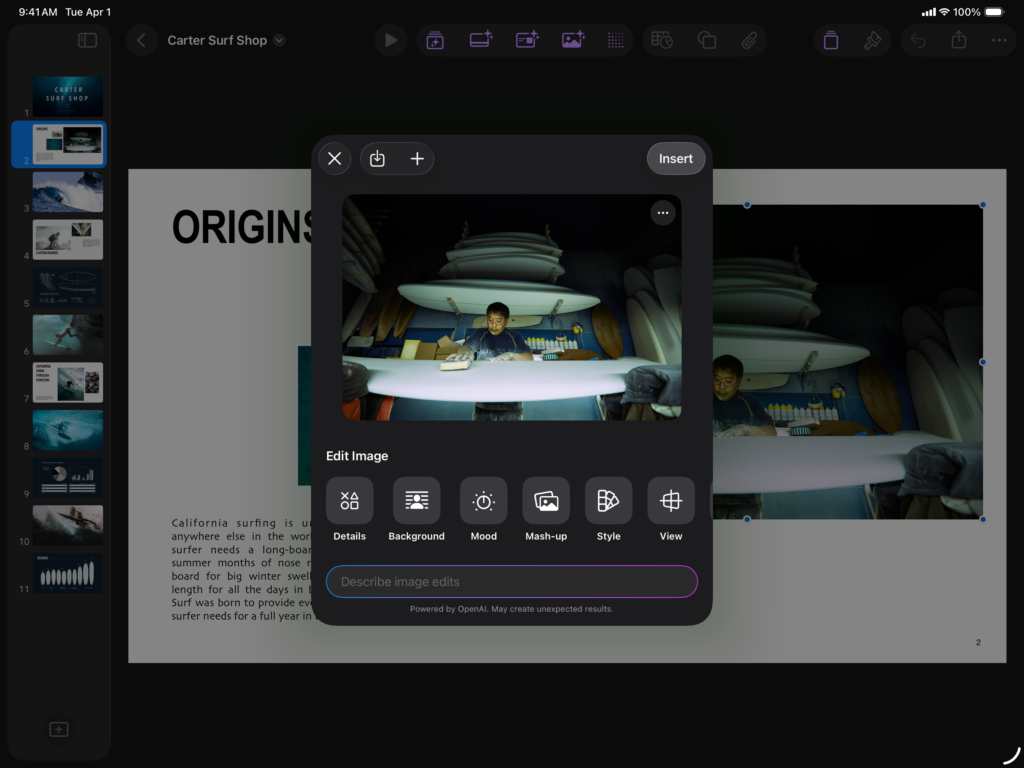
Task: Select slide 7 Exploring Form thumbnail
Action: click(x=68, y=382)
